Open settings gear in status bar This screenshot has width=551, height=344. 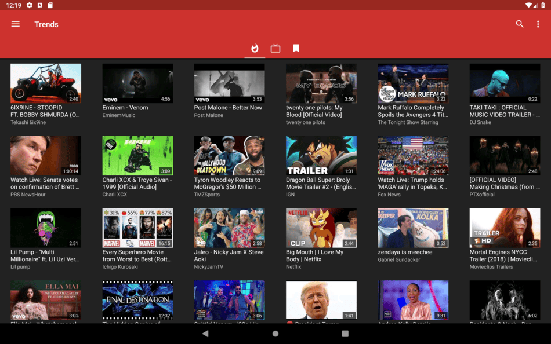30,5
